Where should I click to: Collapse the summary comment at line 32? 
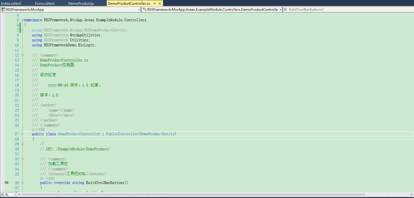point(22,159)
